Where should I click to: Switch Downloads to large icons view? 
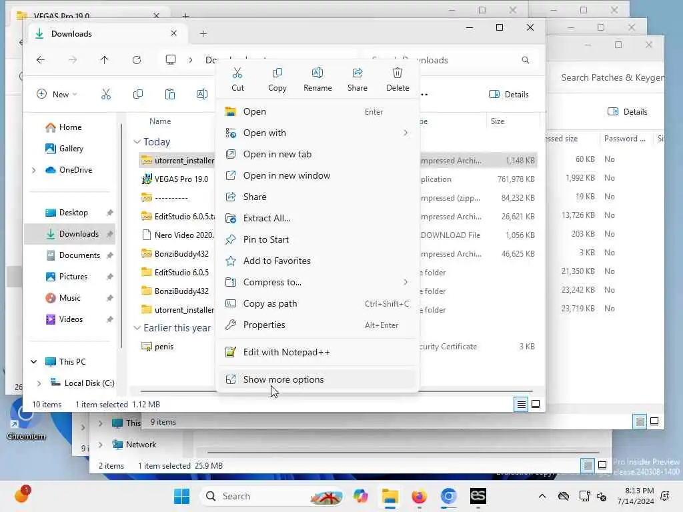tap(536, 405)
